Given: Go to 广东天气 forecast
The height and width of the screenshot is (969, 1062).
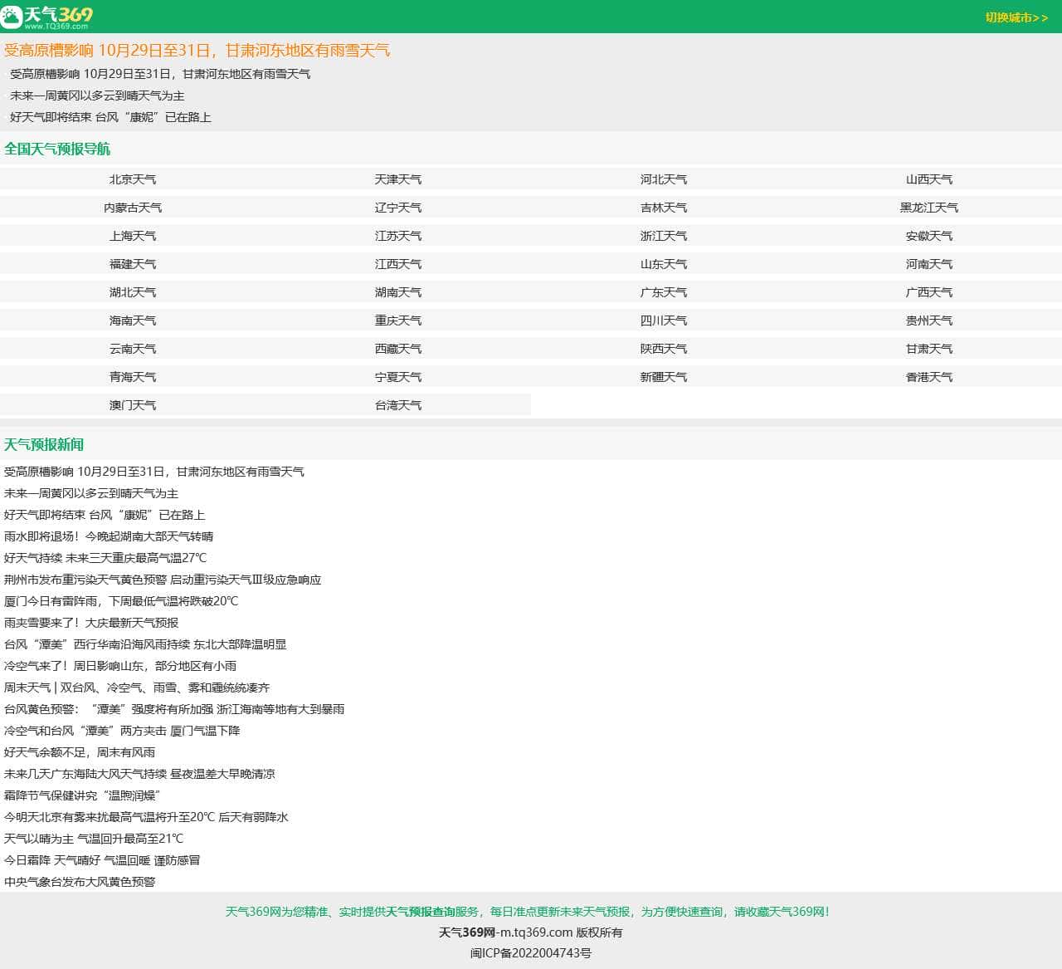Looking at the screenshot, I should (x=663, y=292).
